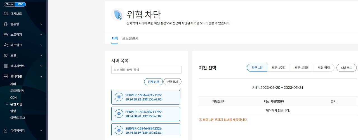Screen dimensions: 358x140
Task: Expand the 매니지먼트 menu chevron
Action: (x=41, y=66)
